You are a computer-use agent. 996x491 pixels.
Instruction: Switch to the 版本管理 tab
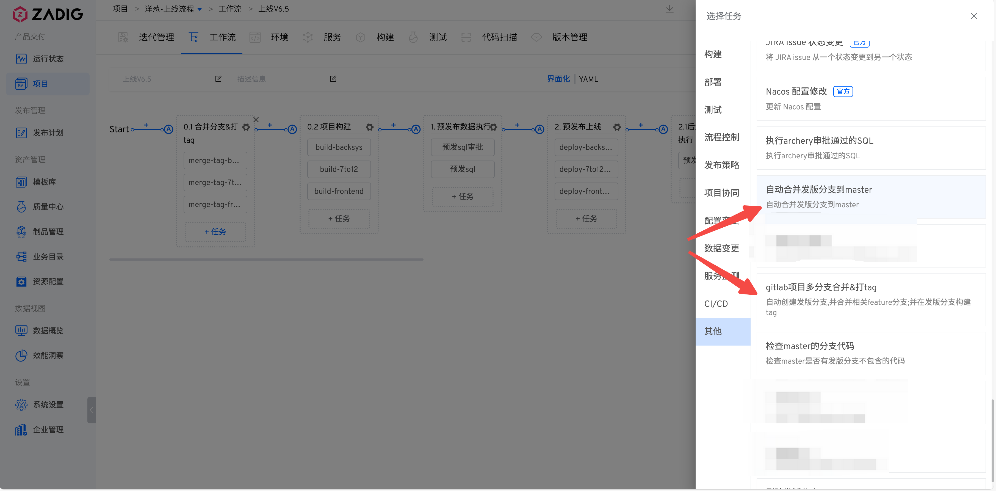(560, 37)
